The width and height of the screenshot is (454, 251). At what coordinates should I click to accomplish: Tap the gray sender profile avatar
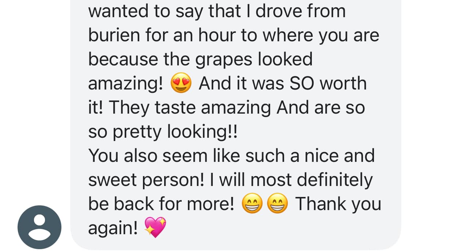(x=39, y=227)
